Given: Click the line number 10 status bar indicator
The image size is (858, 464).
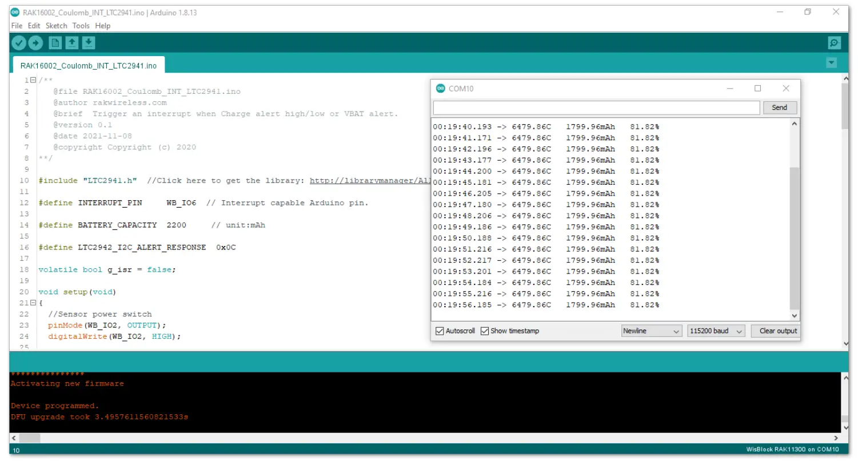Looking at the screenshot, I should tap(16, 450).
